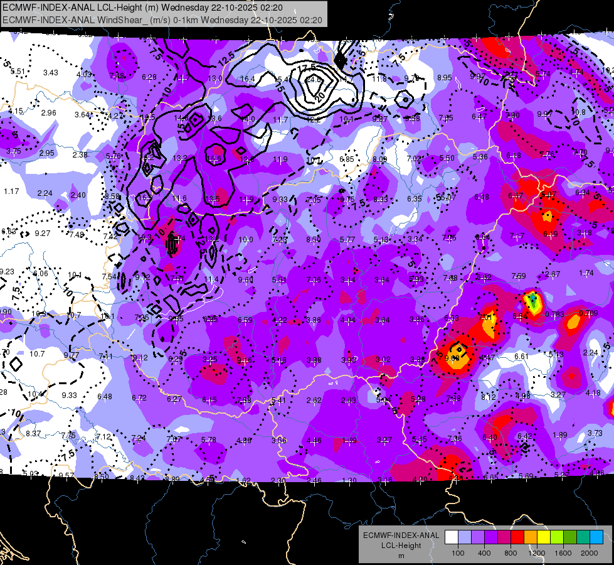Viewport: 614px width, 565px height.
Task: Click the WindShear_ (m/s) 0-1km header line
Action: click(x=162, y=20)
